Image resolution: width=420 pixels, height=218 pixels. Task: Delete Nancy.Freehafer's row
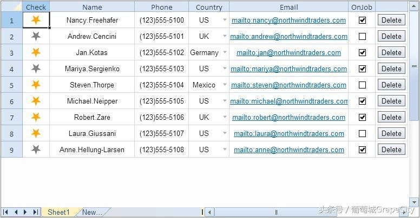391,20
